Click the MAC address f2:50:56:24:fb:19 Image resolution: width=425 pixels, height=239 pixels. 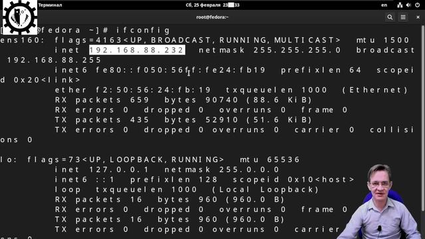[x=153, y=90]
